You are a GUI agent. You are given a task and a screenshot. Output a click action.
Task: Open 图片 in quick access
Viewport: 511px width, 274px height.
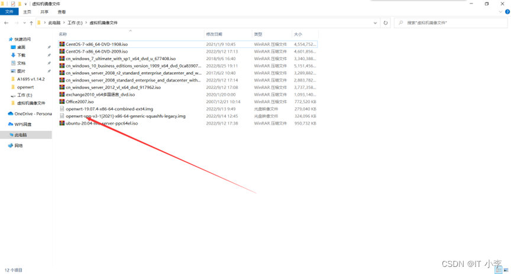(x=21, y=71)
